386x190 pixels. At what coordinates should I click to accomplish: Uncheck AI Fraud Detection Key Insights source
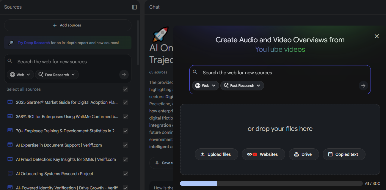[x=125, y=159]
